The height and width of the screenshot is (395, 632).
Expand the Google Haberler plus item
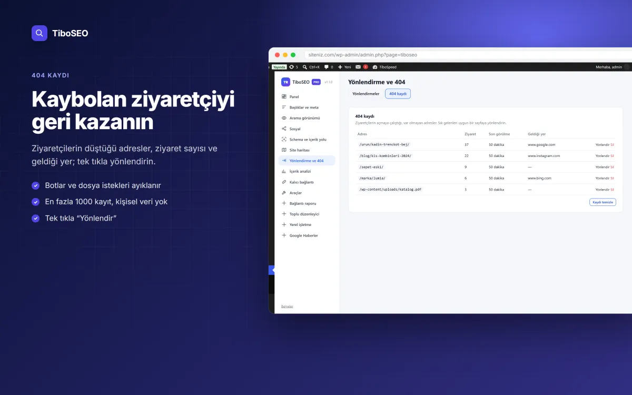click(x=284, y=235)
